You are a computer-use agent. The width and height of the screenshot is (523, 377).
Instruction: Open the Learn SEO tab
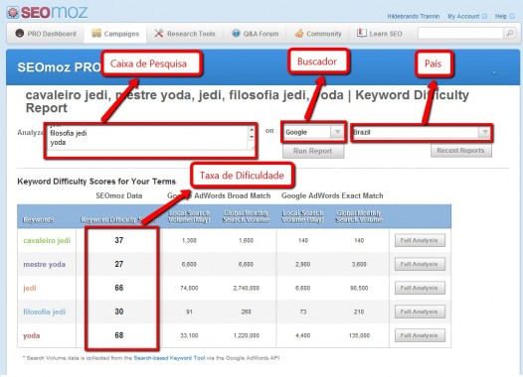tap(380, 34)
